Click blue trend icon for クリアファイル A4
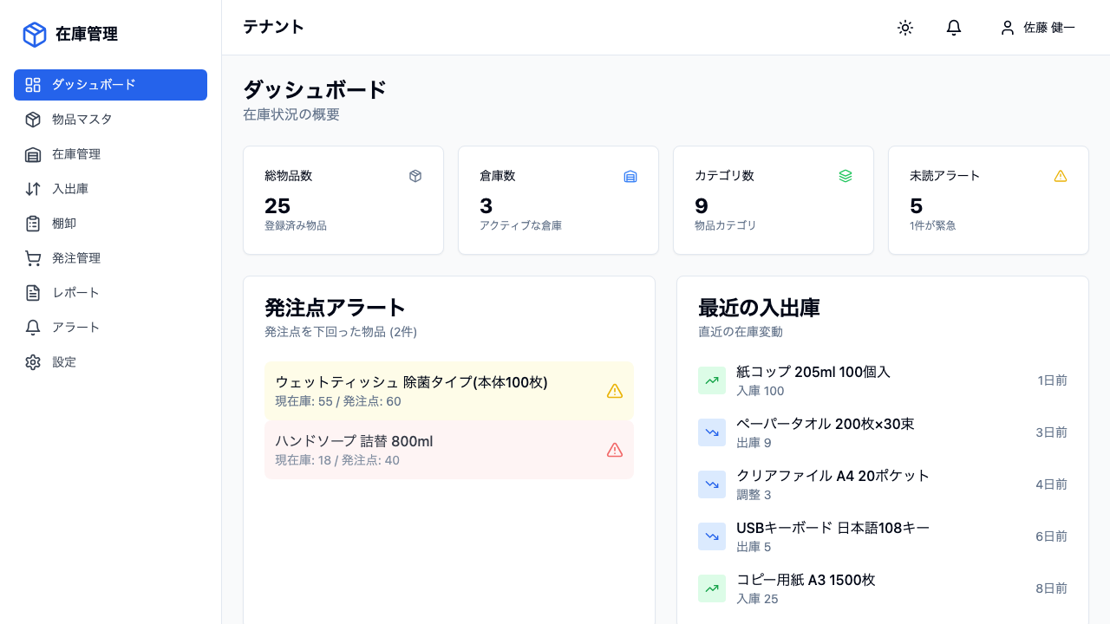The image size is (1110, 624). point(712,484)
